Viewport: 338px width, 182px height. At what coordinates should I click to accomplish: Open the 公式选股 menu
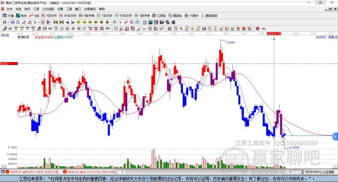(x=48, y=9)
